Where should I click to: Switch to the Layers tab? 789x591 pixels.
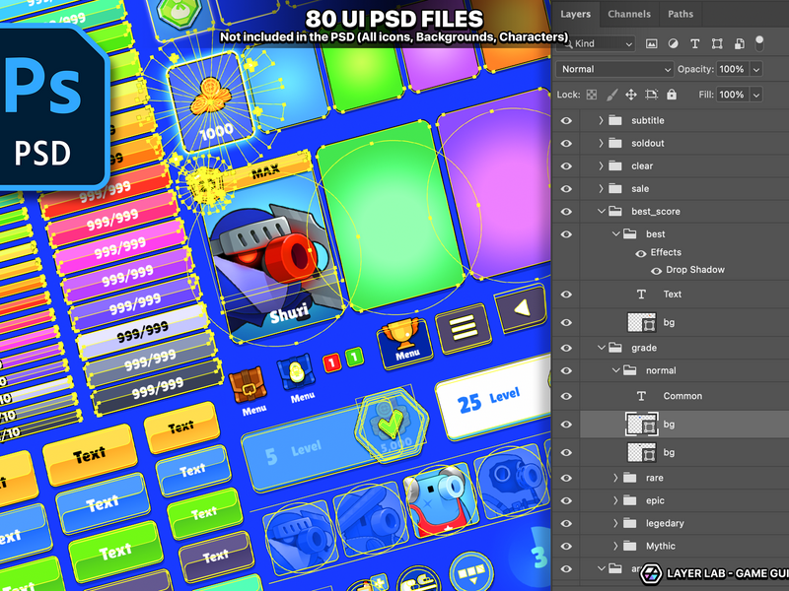tap(575, 14)
